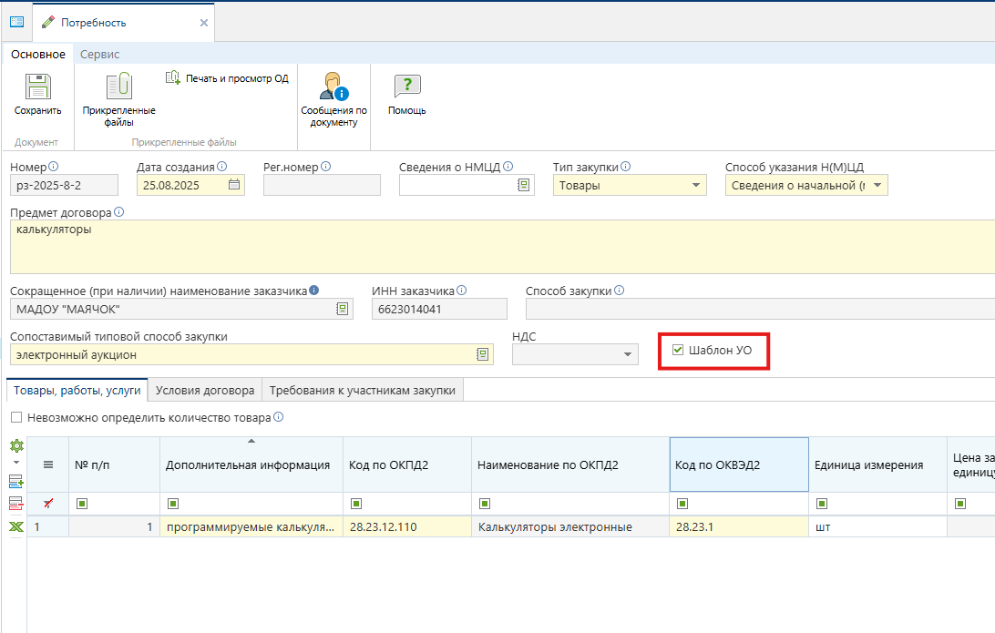Click the Рег.номер input field
995x633 pixels.
[322, 185]
